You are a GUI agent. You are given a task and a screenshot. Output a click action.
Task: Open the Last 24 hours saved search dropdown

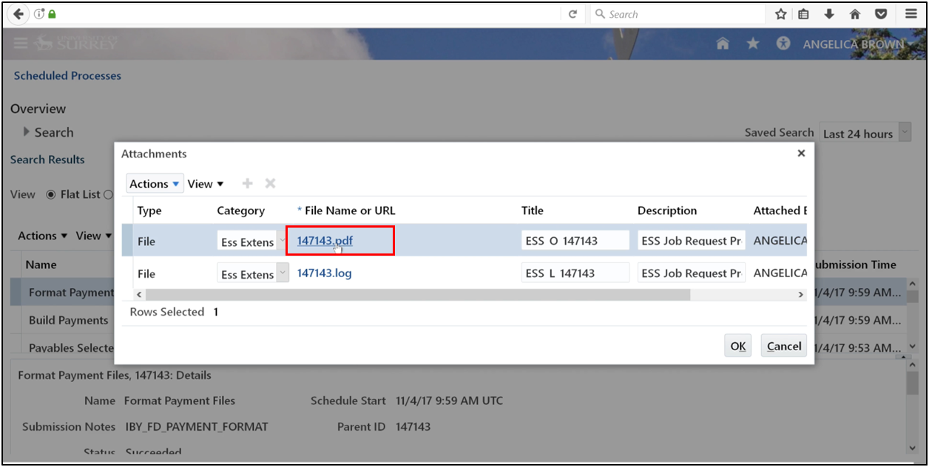click(903, 133)
